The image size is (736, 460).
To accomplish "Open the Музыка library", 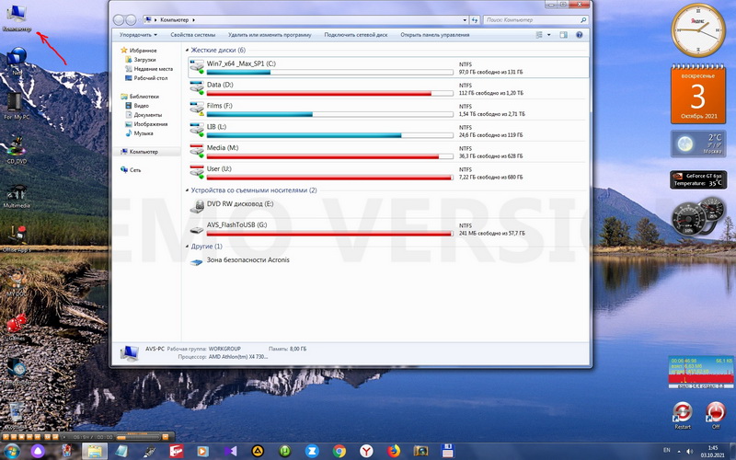I will (x=144, y=133).
